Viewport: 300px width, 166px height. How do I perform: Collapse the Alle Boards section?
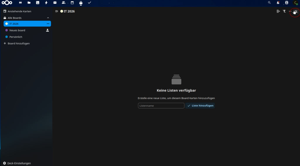coord(48,18)
